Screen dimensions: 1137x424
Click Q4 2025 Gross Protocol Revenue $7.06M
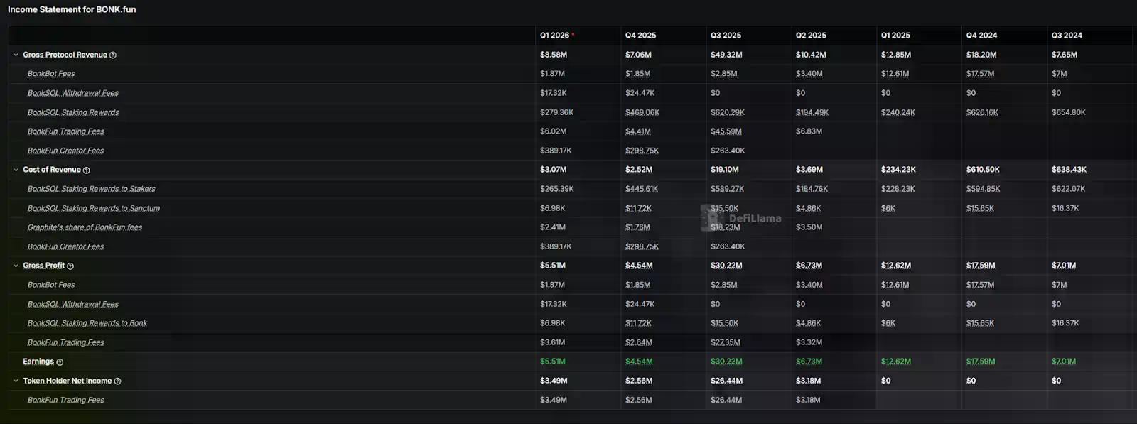(638, 55)
